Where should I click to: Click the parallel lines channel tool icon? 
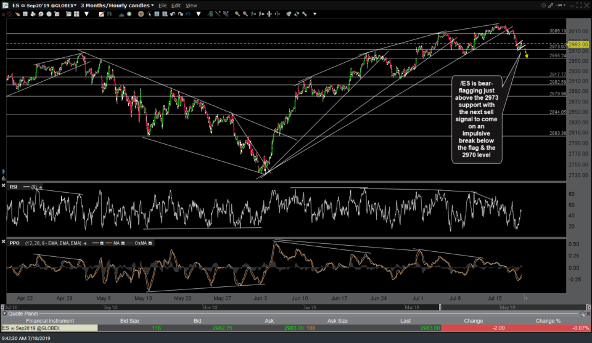(x=226, y=14)
